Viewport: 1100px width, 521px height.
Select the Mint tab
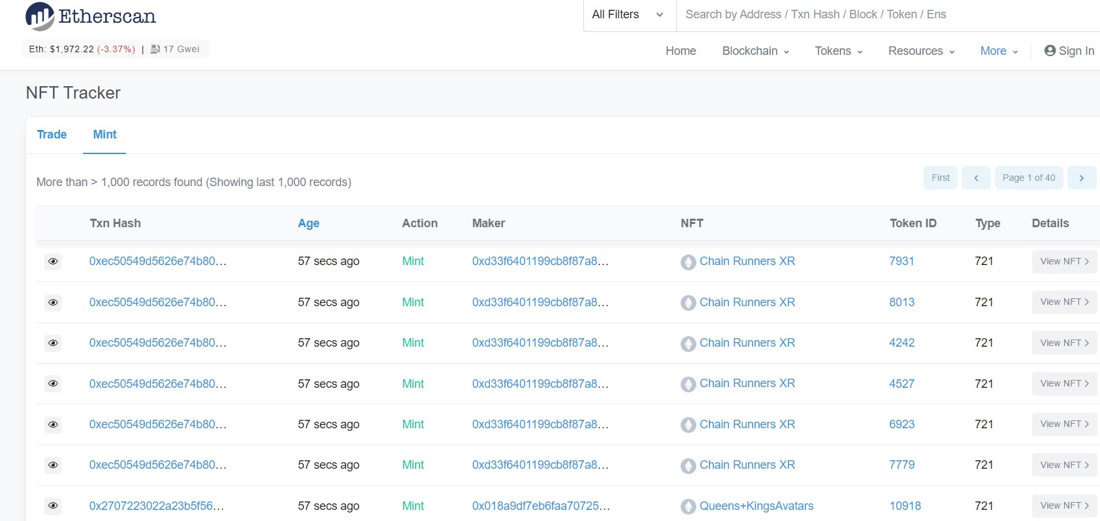pyautogui.click(x=105, y=134)
